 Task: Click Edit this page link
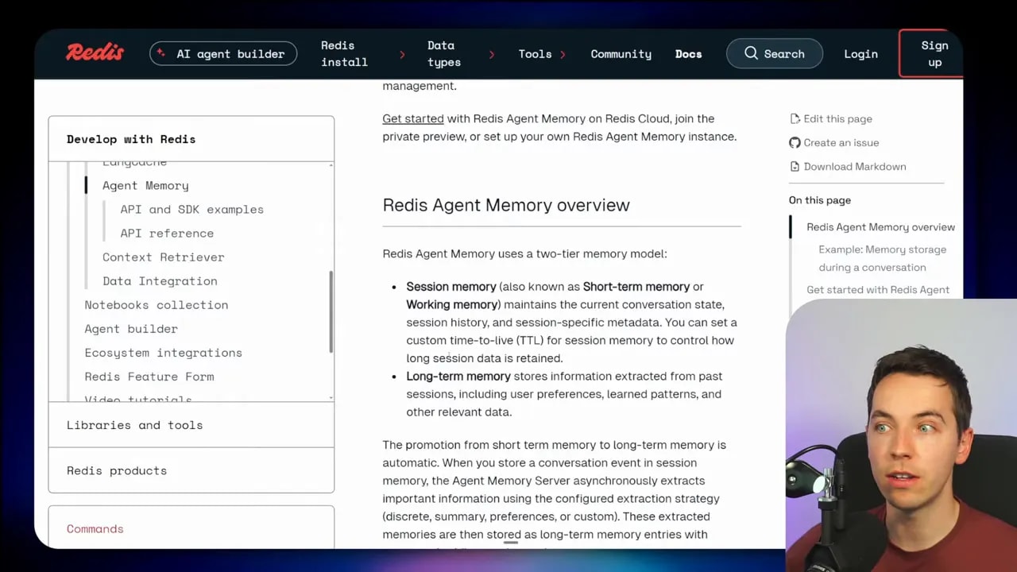[837, 118]
